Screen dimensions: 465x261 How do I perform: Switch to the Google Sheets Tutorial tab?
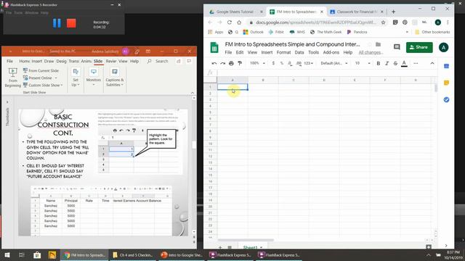click(x=235, y=12)
